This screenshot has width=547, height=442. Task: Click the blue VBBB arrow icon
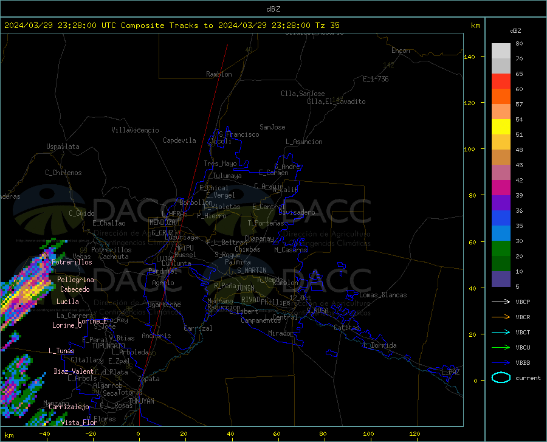tap(501, 362)
